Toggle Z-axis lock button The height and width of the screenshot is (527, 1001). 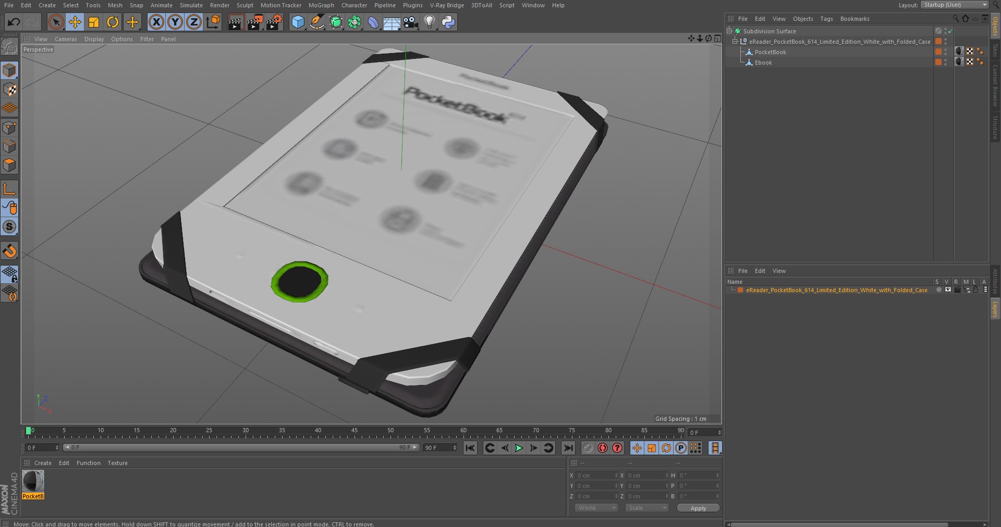(193, 22)
